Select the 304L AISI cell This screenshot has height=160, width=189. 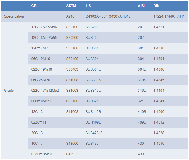point(142,69)
